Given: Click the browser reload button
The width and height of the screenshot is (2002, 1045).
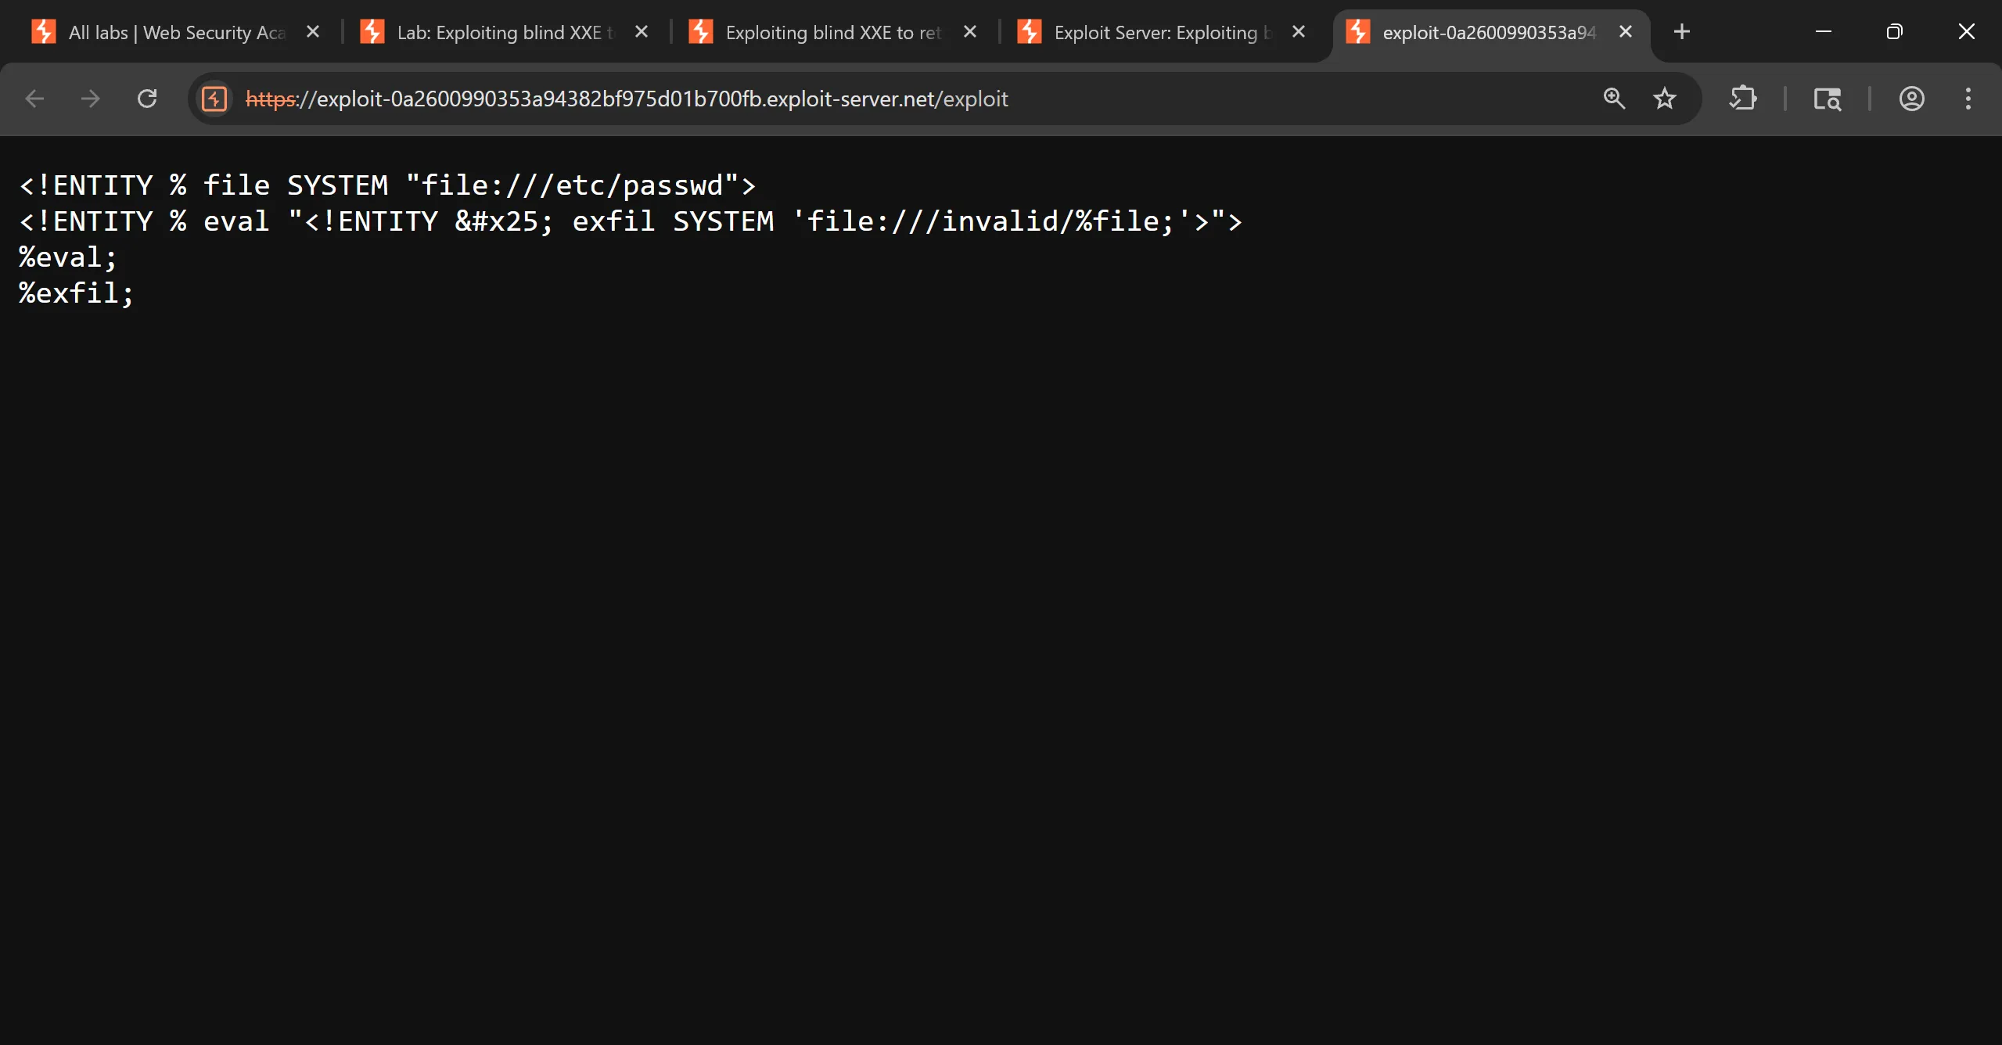Looking at the screenshot, I should [x=147, y=99].
